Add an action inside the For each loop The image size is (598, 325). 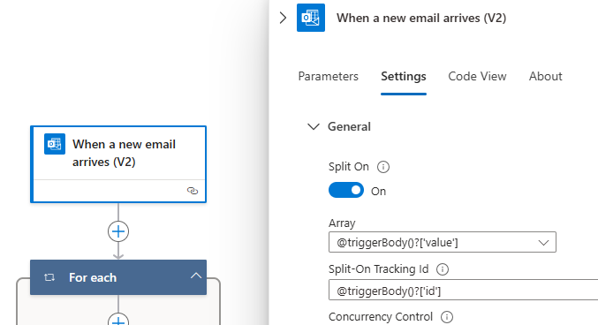pyautogui.click(x=118, y=320)
